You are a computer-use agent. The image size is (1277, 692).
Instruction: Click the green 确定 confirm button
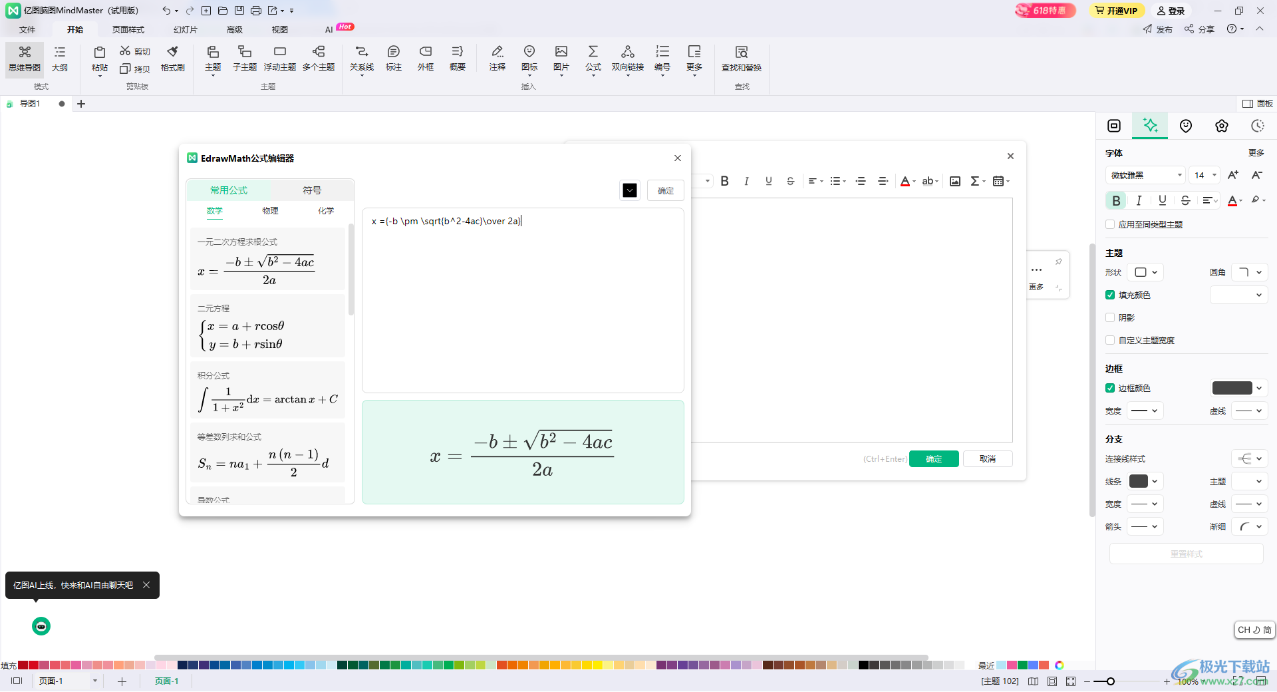click(x=934, y=459)
